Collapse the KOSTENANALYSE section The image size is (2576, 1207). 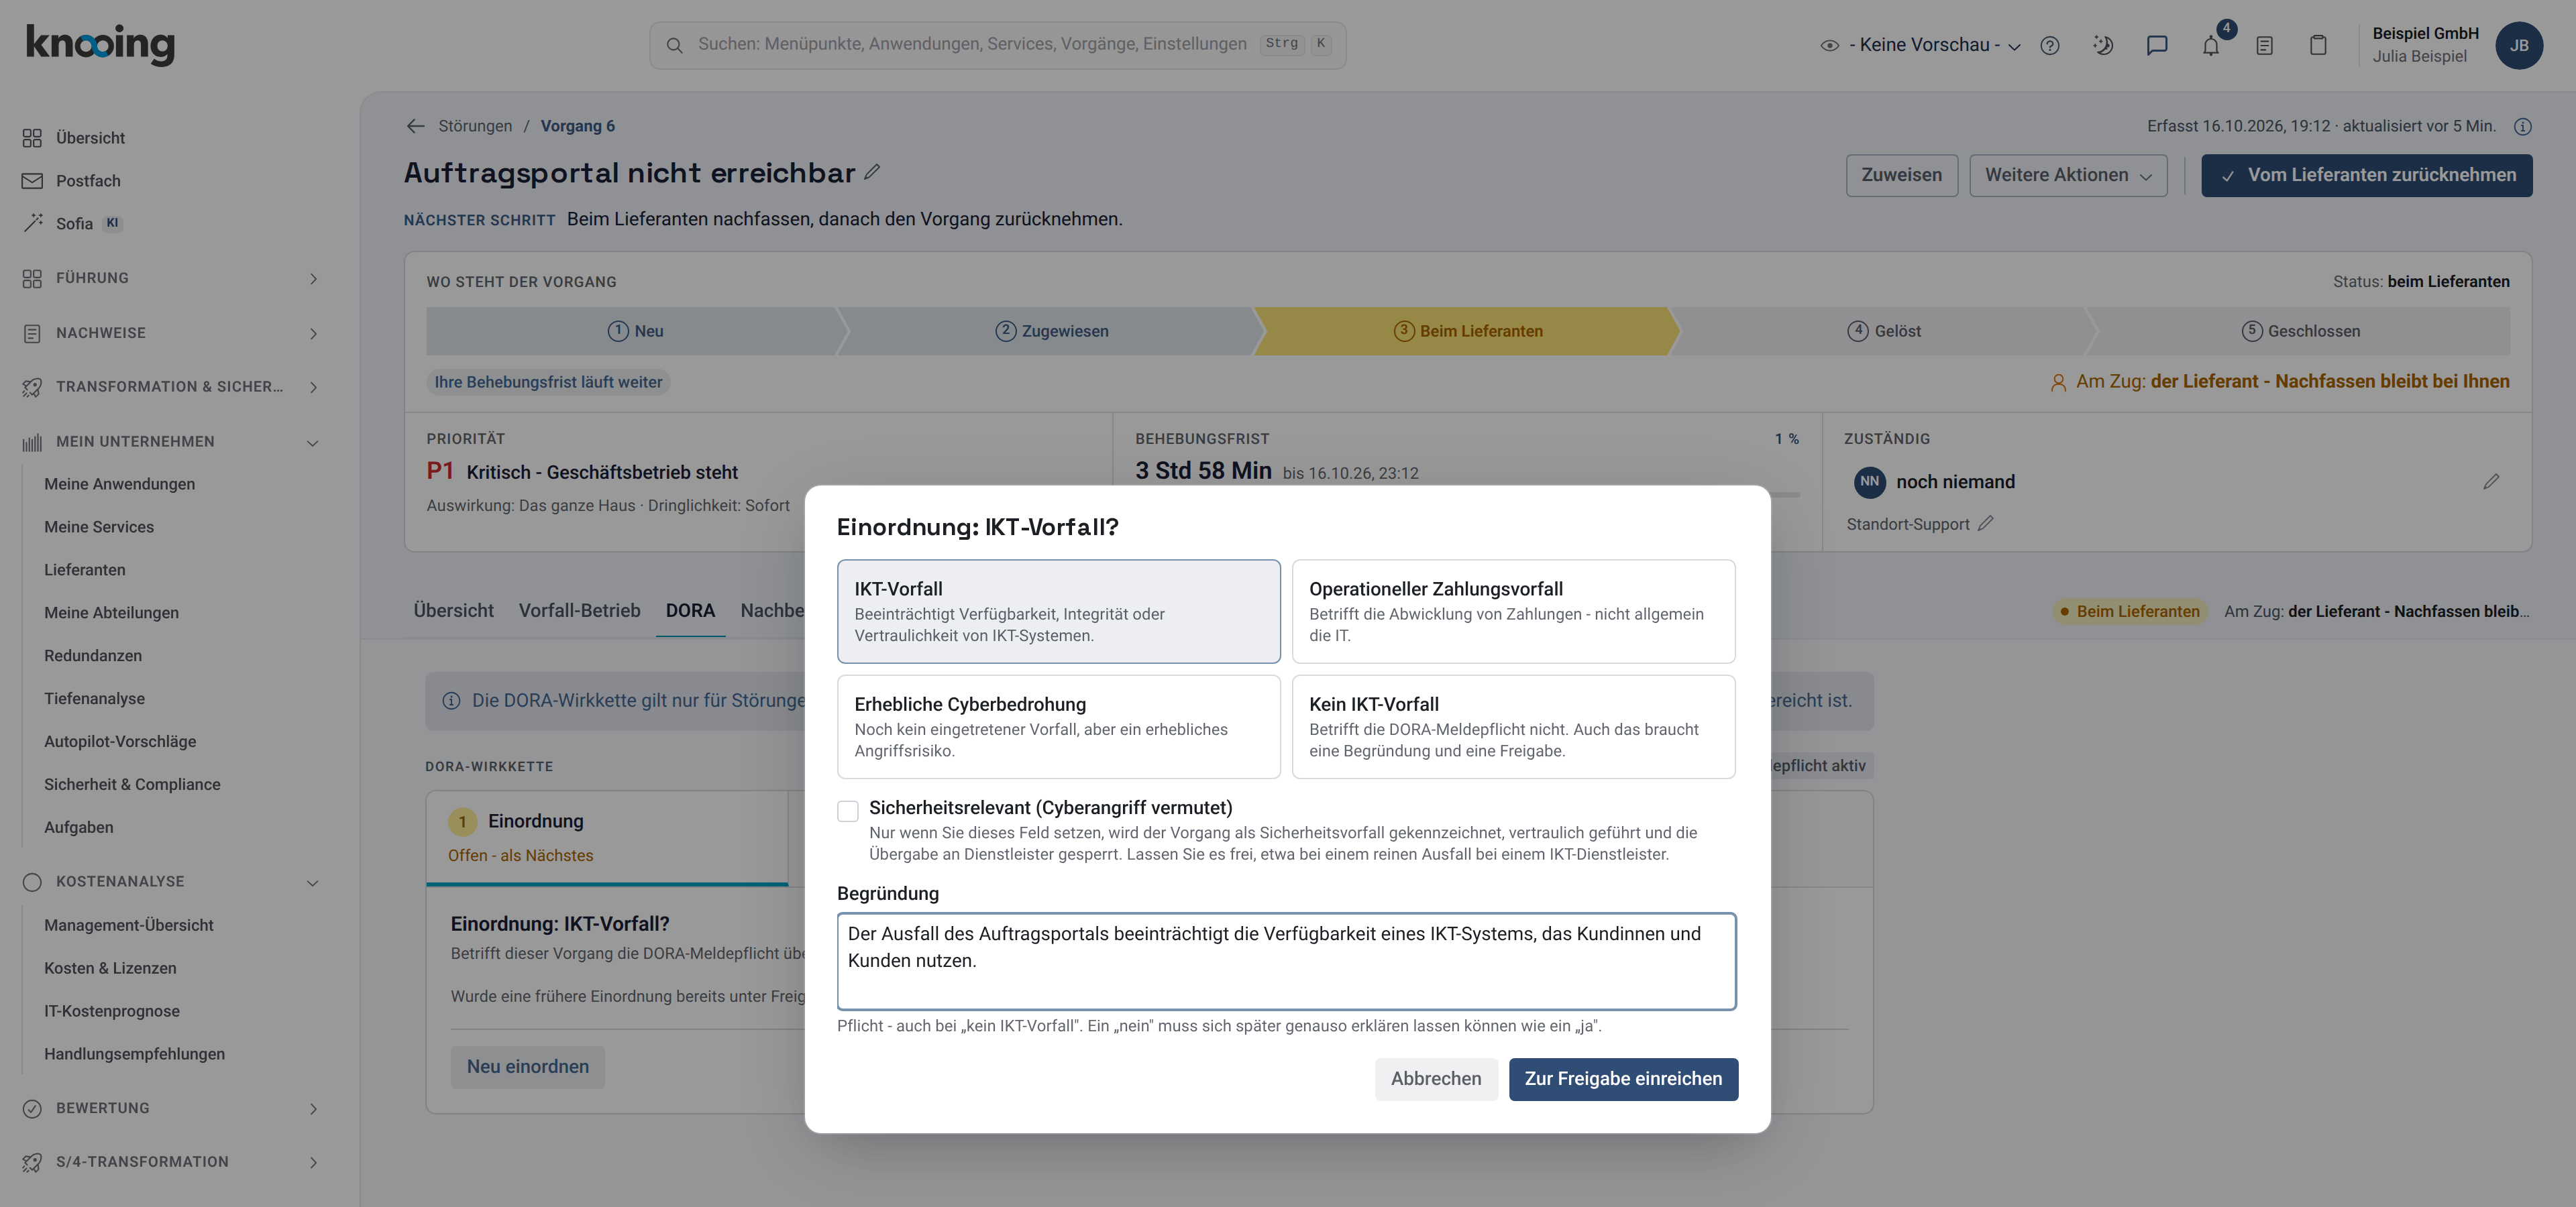170,881
